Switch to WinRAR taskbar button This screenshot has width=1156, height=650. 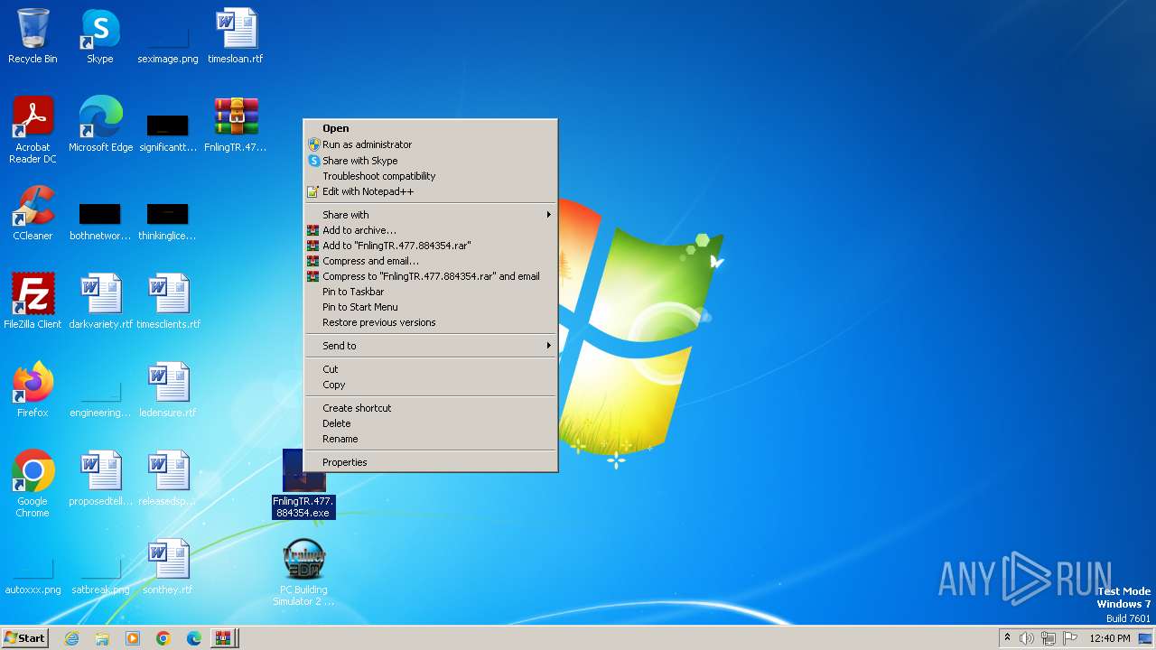tap(223, 638)
